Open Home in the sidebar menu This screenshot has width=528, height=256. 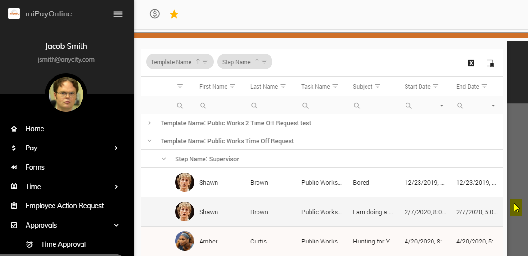coord(35,129)
